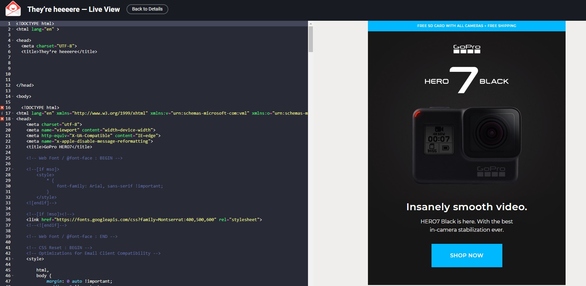Click the error marker on line 18

[x=2, y=119]
